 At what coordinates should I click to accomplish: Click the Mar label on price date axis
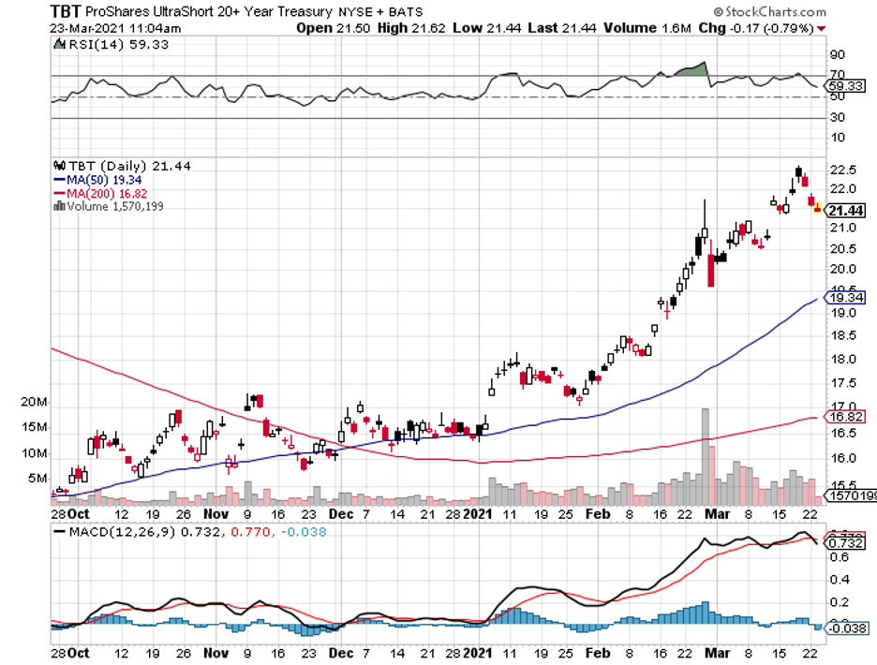coord(717,514)
